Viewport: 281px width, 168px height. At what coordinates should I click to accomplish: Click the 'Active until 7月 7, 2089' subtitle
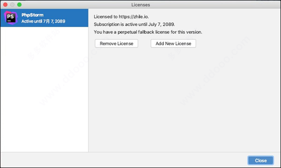click(44, 21)
